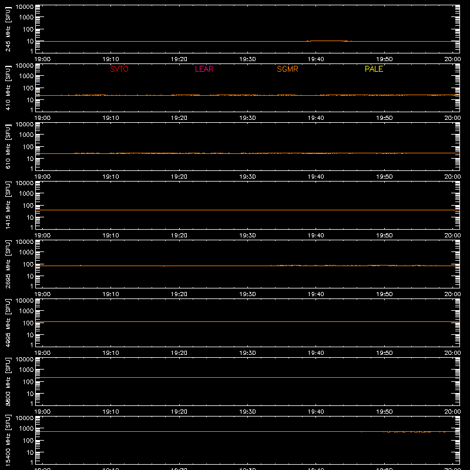The width and height of the screenshot is (470, 470).
Task: Click the 8800 MHz [SFU] axis title
Action: click(x=8, y=381)
